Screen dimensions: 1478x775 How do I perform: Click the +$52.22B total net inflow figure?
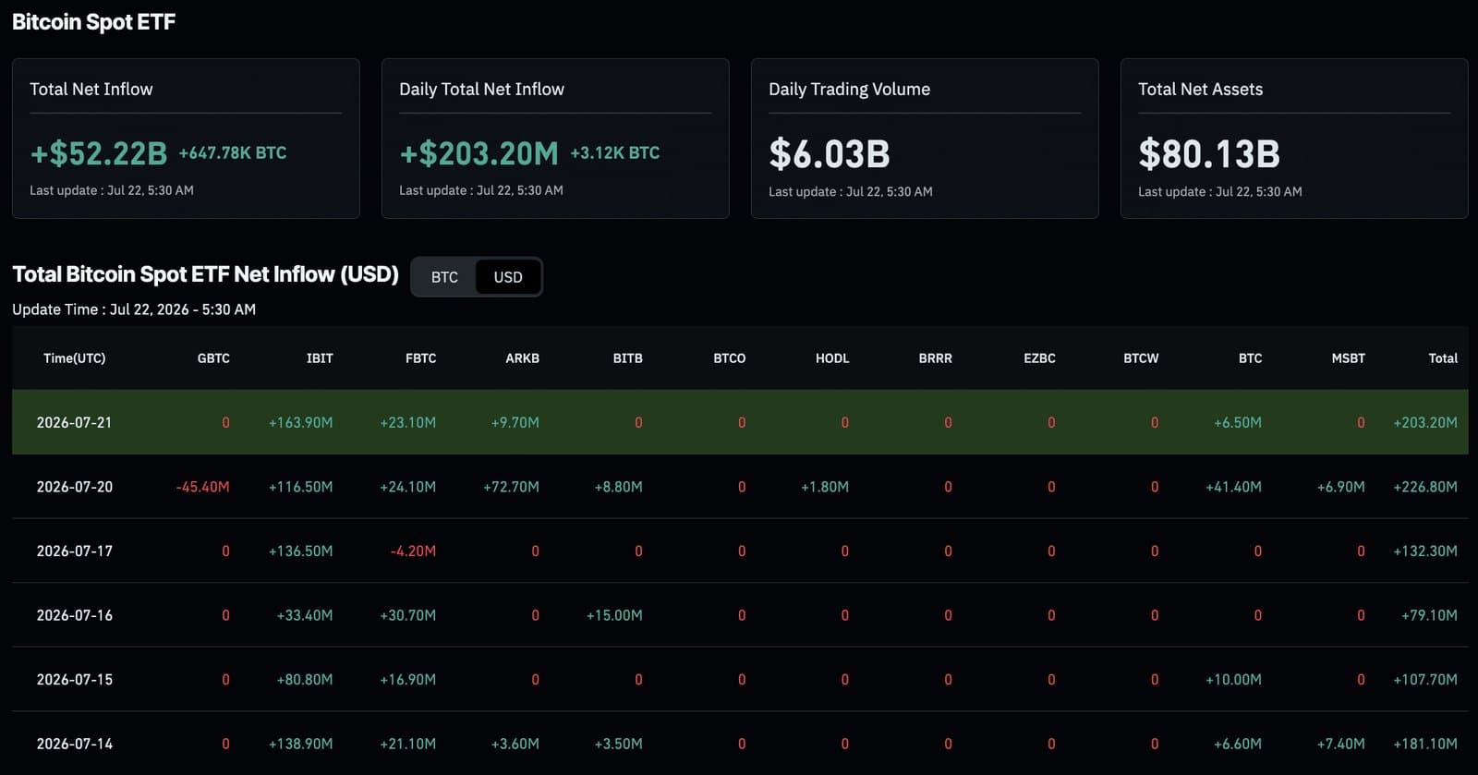point(99,153)
